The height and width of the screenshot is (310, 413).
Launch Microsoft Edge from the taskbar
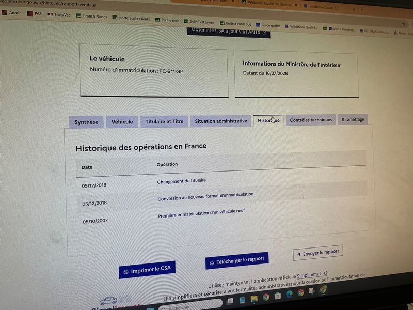(289, 294)
